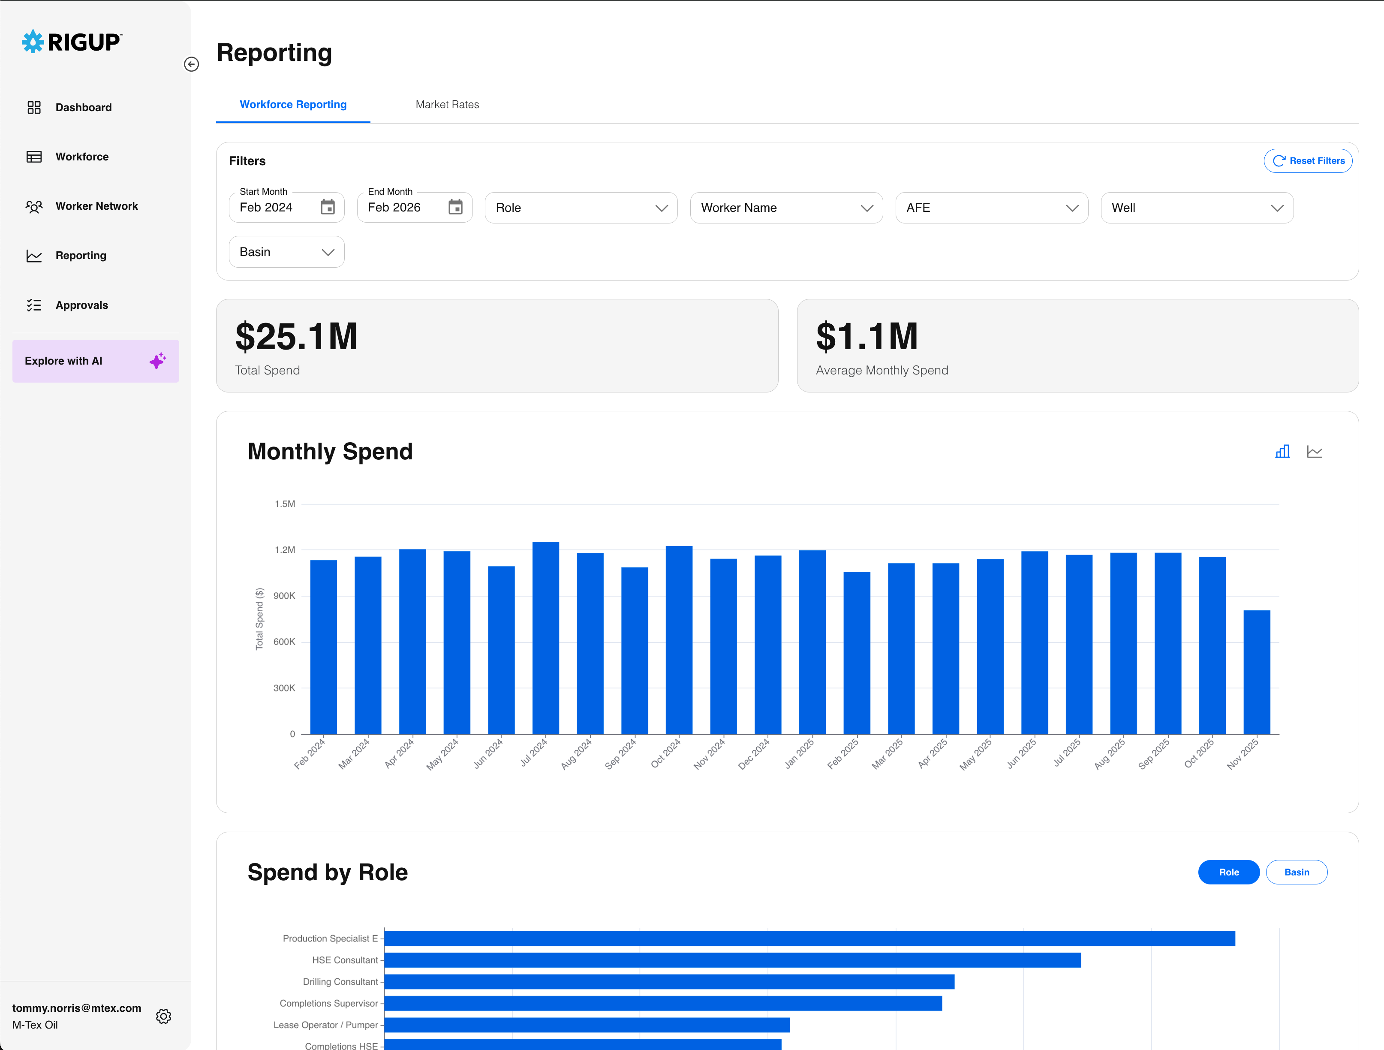Open Approvals in the sidebar
The width and height of the screenshot is (1384, 1050).
[x=81, y=305]
